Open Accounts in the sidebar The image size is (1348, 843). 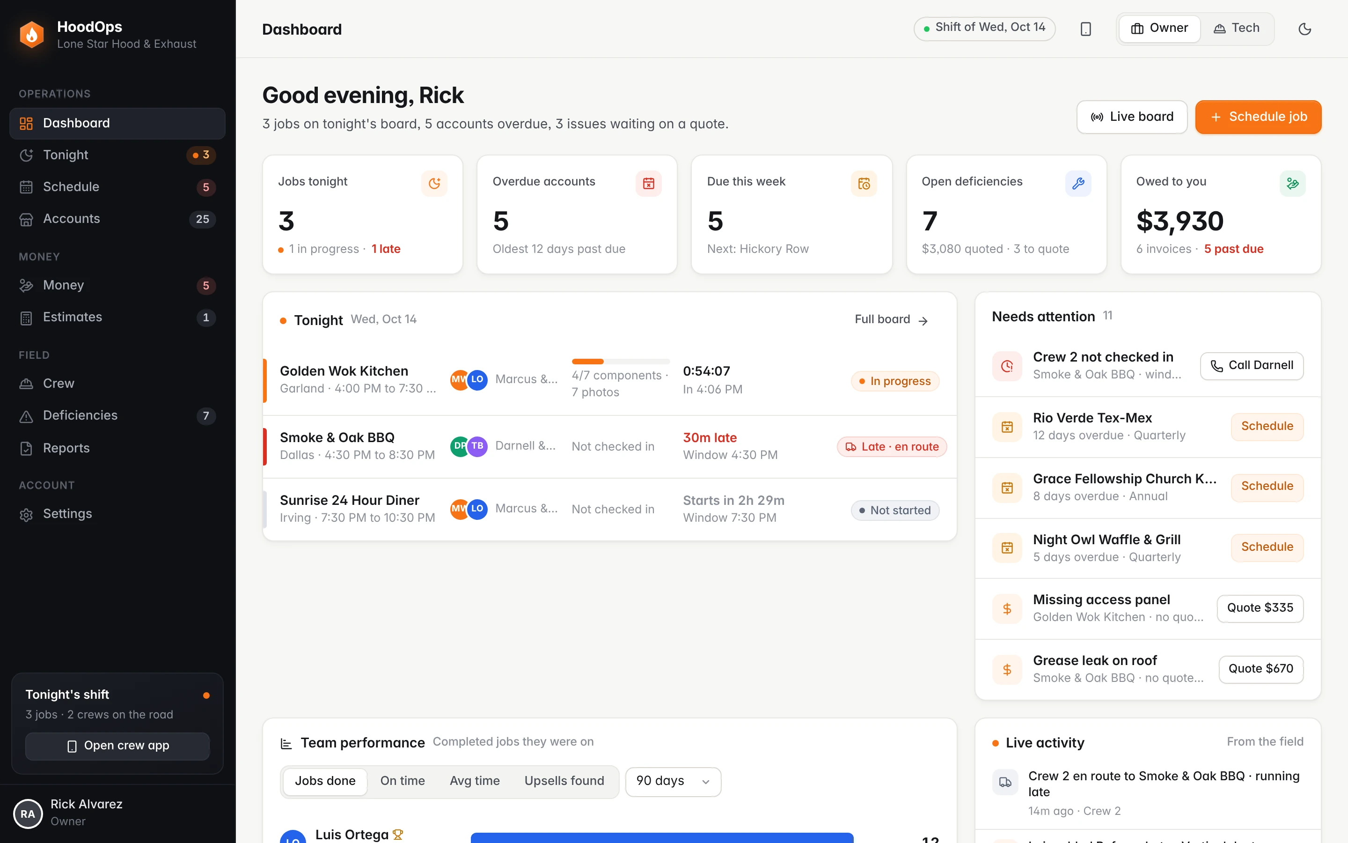(117, 219)
